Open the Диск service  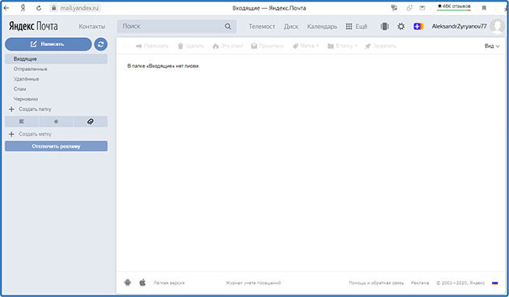(x=291, y=27)
